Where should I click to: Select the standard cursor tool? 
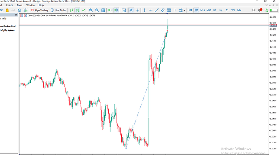tap(131, 10)
